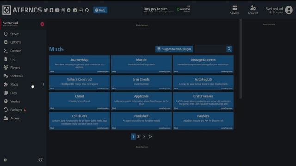Click the Backups clock icon
Viewport: 296px width, 166px height.
pyautogui.click(x=6, y=110)
